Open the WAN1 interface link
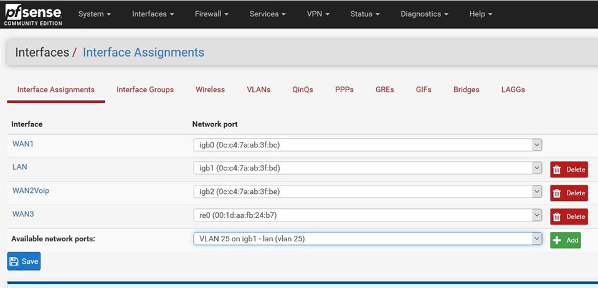 [22, 144]
